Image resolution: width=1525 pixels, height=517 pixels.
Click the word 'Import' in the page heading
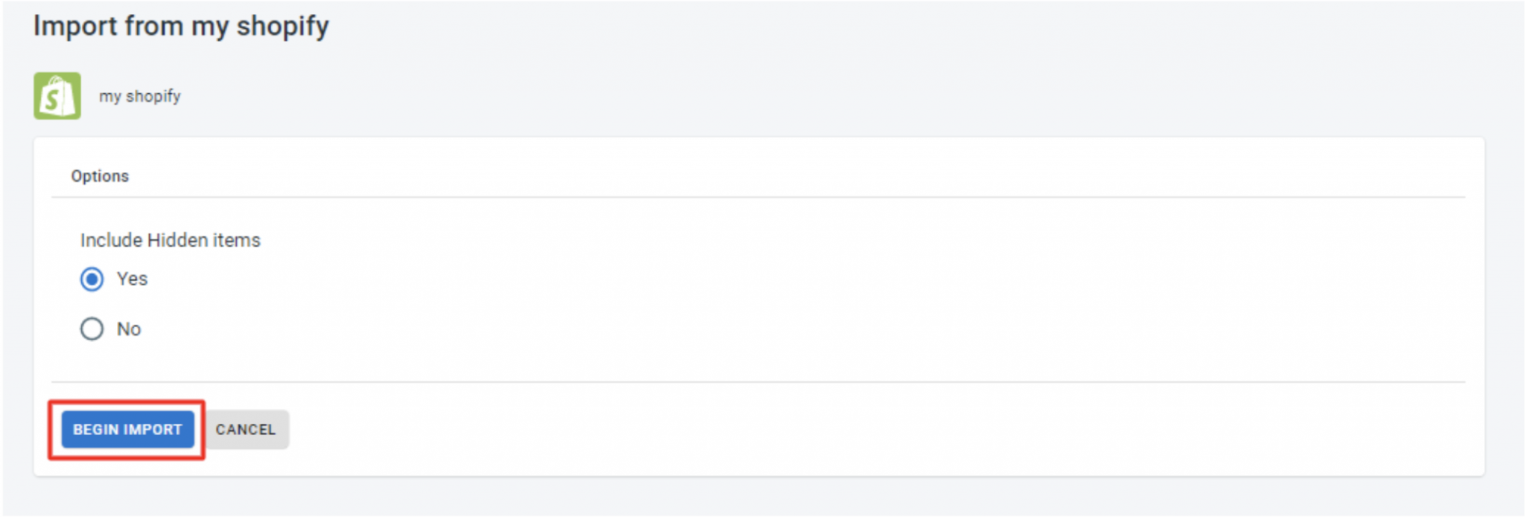coord(75,26)
